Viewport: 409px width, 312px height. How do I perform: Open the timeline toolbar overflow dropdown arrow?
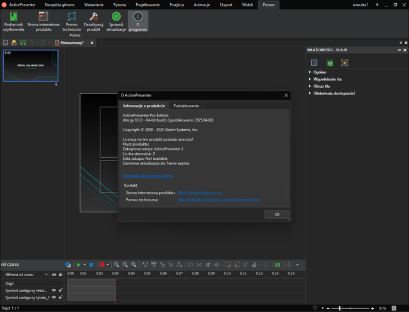297,265
